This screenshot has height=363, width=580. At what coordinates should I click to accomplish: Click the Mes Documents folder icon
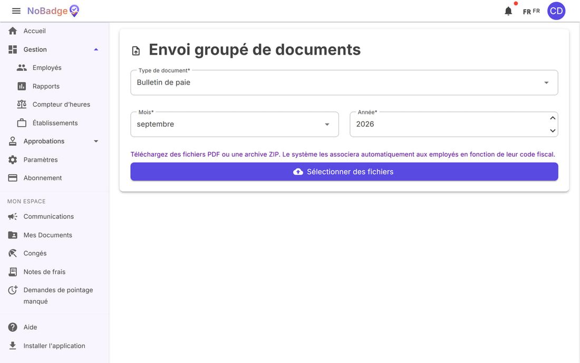pos(13,235)
